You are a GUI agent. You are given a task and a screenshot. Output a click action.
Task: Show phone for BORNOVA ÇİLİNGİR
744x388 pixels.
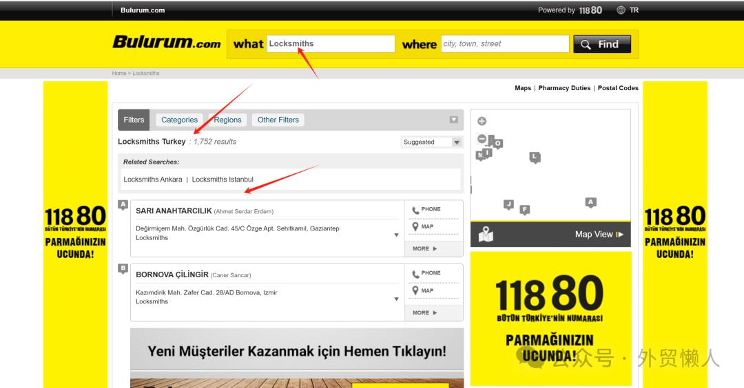click(x=426, y=273)
